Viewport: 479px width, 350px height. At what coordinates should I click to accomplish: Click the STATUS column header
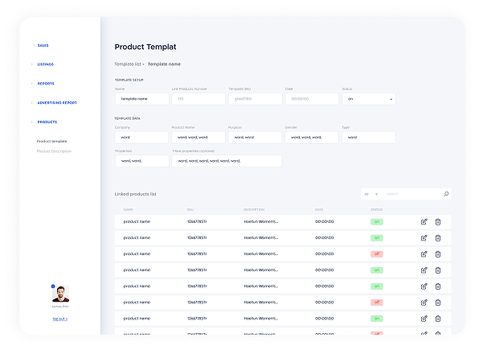coord(376,209)
